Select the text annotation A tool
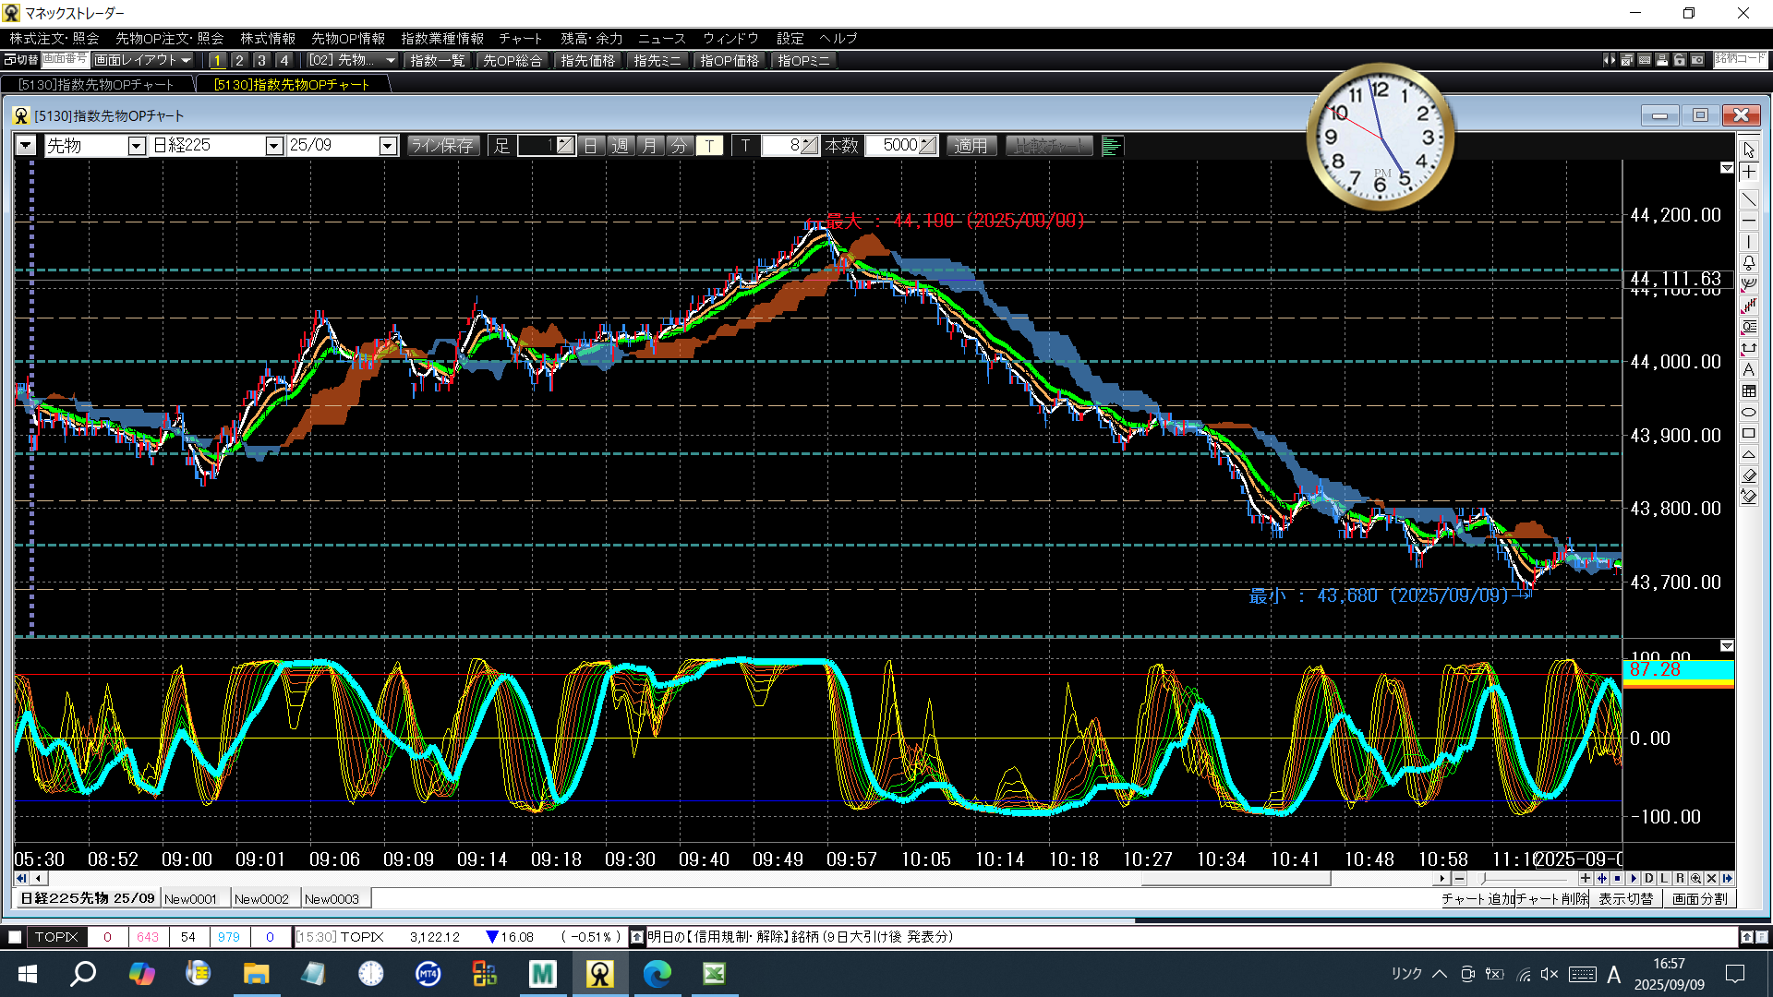1773x997 pixels. (1749, 370)
